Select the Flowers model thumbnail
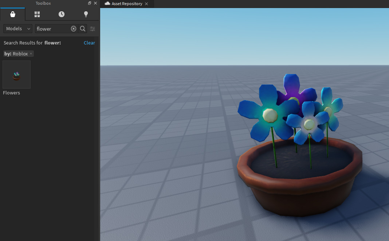The image size is (389, 241). coord(16,74)
